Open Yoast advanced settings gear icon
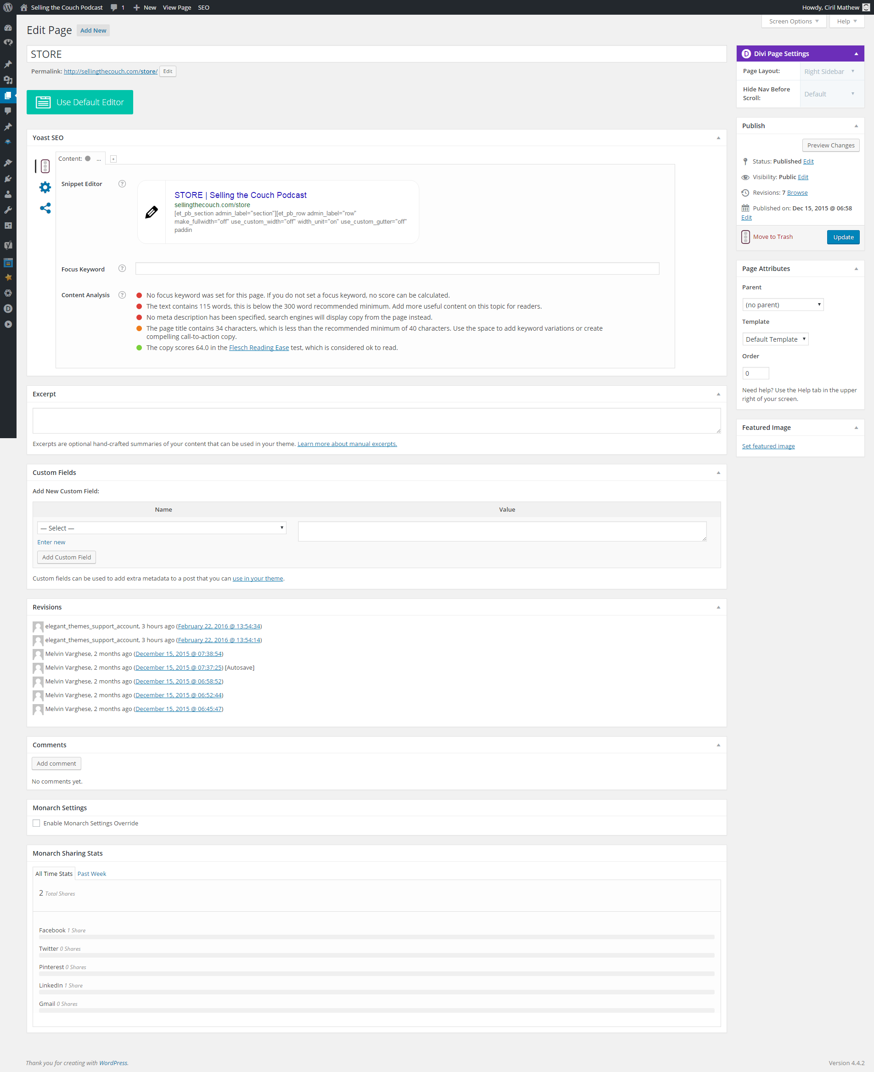 [45, 187]
